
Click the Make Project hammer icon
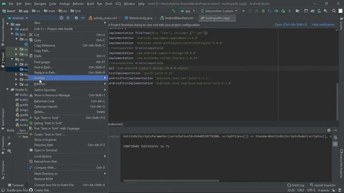tap(174, 11)
